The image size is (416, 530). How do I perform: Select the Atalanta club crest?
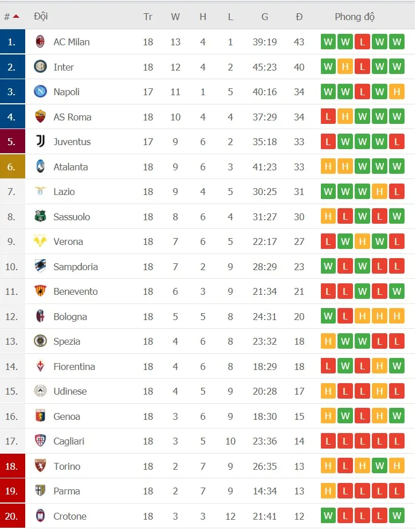(x=40, y=167)
